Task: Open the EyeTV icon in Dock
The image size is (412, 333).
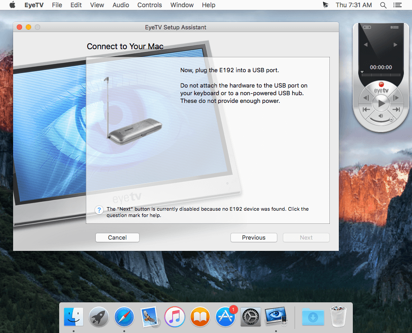Action: [276, 317]
